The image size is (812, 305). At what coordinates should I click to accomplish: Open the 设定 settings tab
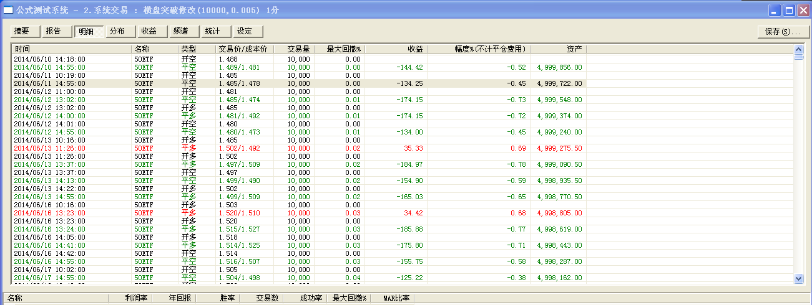247,31
